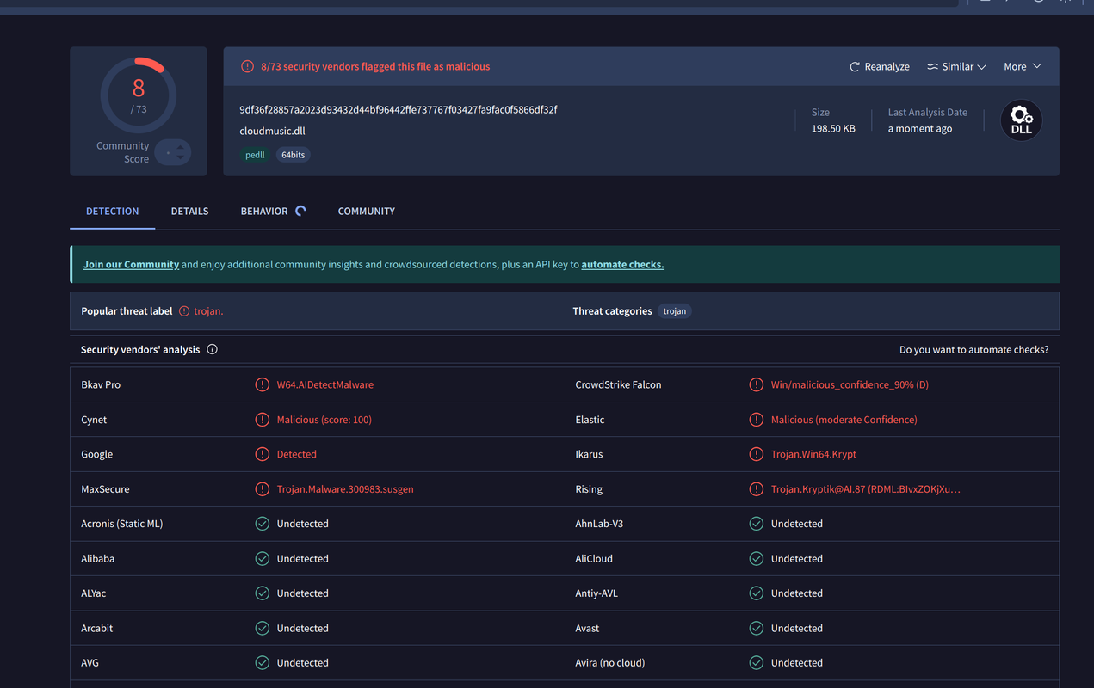Follow the automate checks link

(622, 265)
